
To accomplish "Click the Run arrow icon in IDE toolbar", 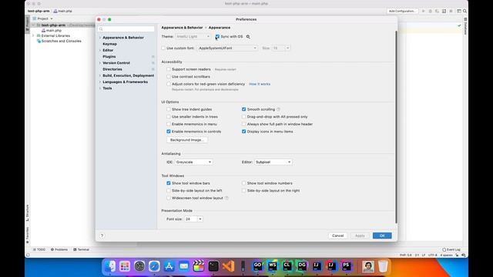I will pyautogui.click(x=423, y=11).
